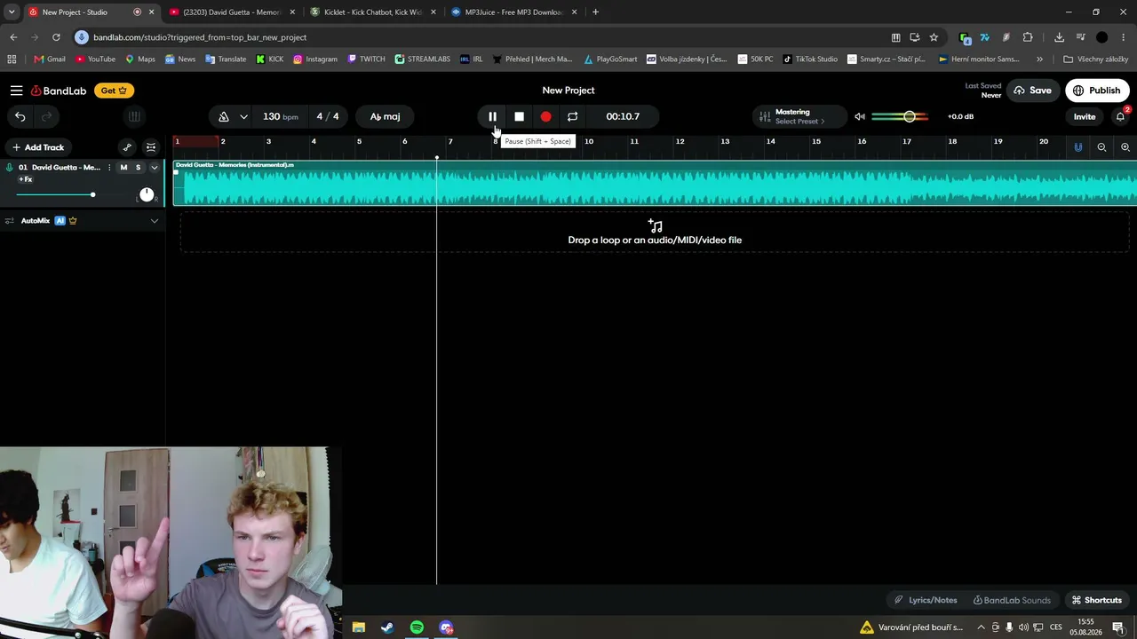1137x639 pixels.
Task: Mute the David Guetta track
Action: point(123,168)
